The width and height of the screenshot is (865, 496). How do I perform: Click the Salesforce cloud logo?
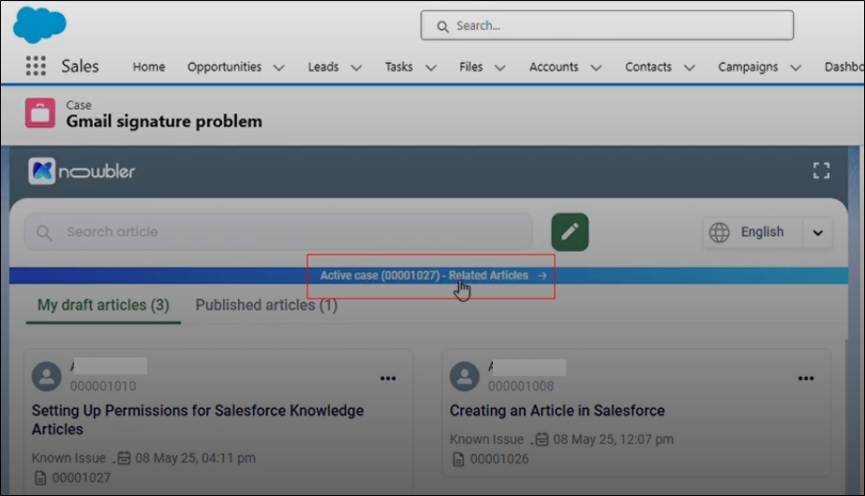(39, 24)
